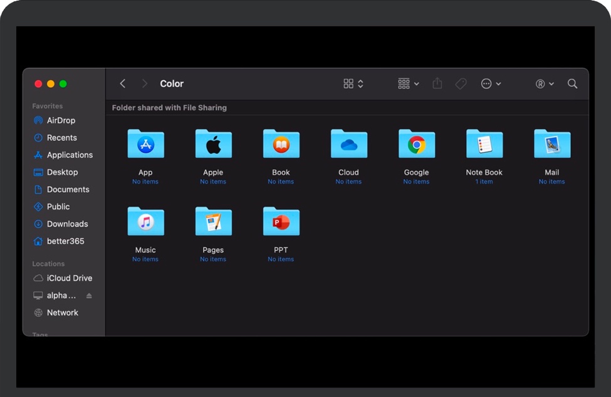Eject the alpha disk in sidebar
The height and width of the screenshot is (397, 611).
pos(89,296)
